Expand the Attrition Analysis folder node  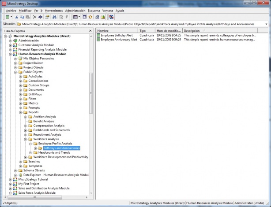(26, 117)
